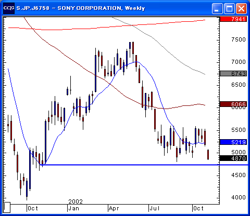
Task: Click the 5000 price axis label
Action: click(x=239, y=152)
